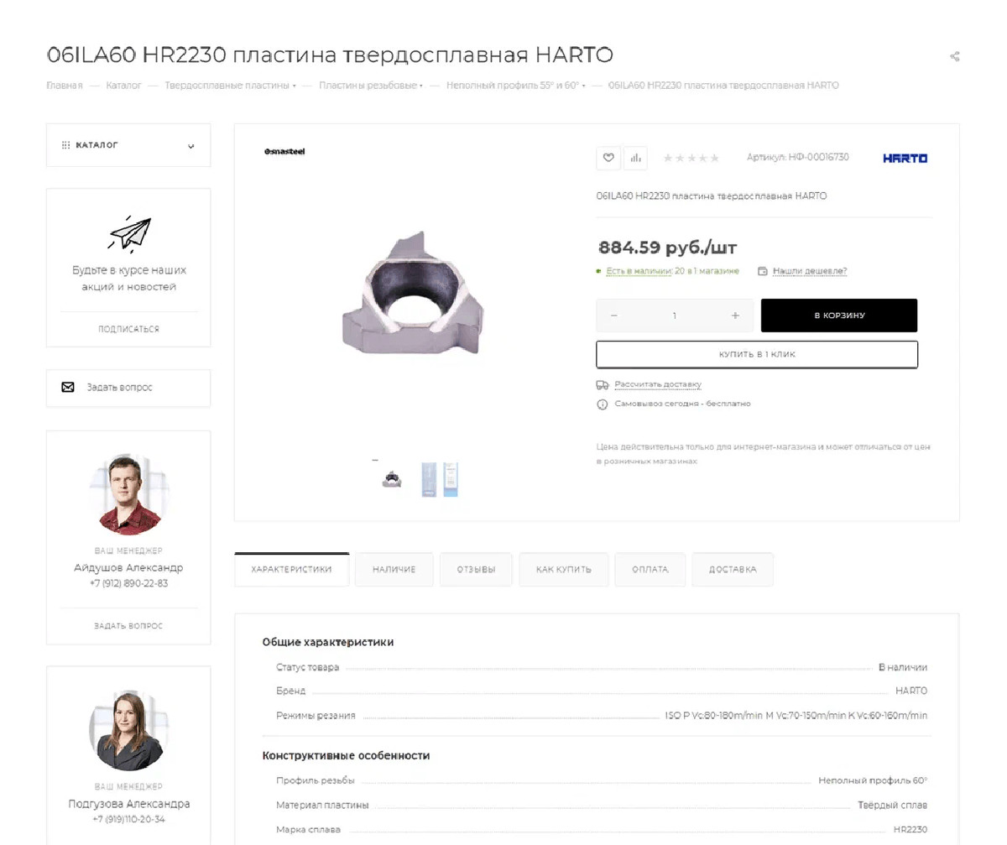Increase quantity with the plus button

pos(735,316)
